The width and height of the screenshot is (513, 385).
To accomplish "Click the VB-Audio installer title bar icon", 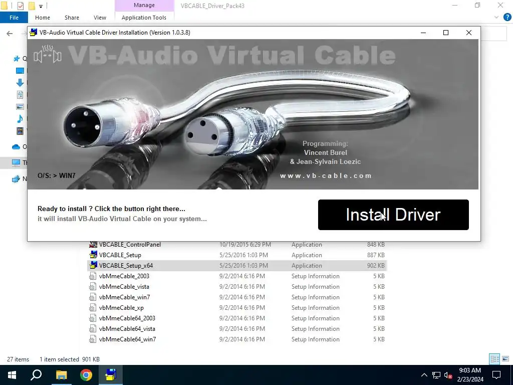I will [x=33, y=33].
